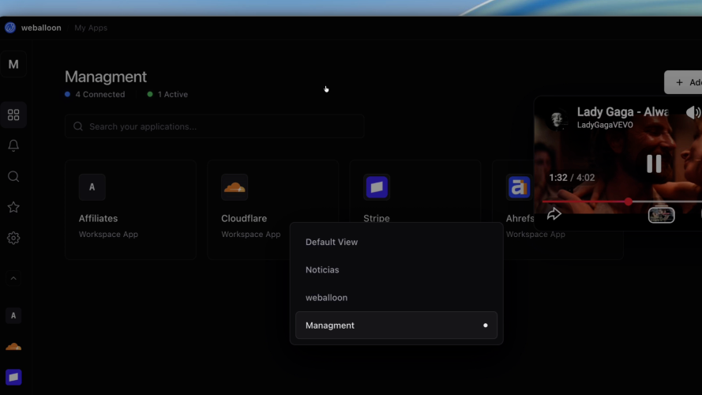
Task: Mute the video with speaker icon
Action: point(693,112)
